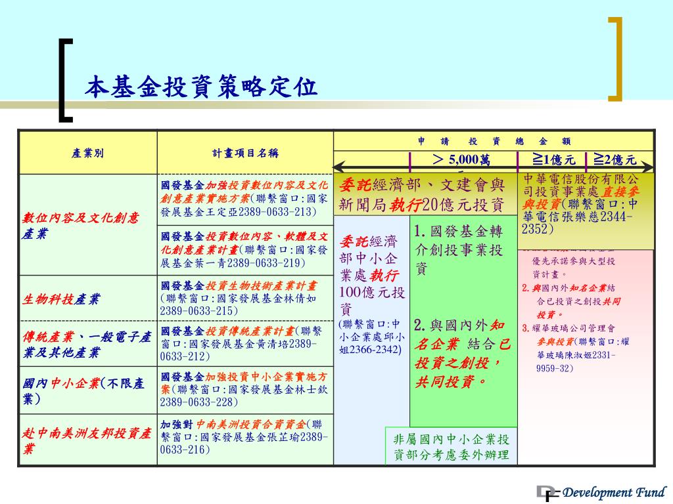Select the 中華電信股份有限公司 direct investment box
This screenshot has width=673, height=504.
586,210
